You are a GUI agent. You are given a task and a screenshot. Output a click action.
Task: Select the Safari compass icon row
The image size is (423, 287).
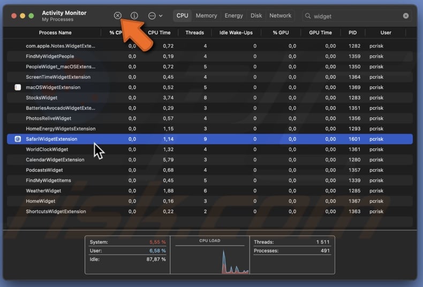pos(18,139)
